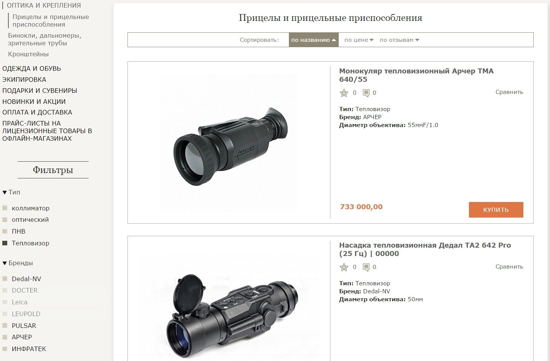
Task: Sort products by цене
Action: 359,40
